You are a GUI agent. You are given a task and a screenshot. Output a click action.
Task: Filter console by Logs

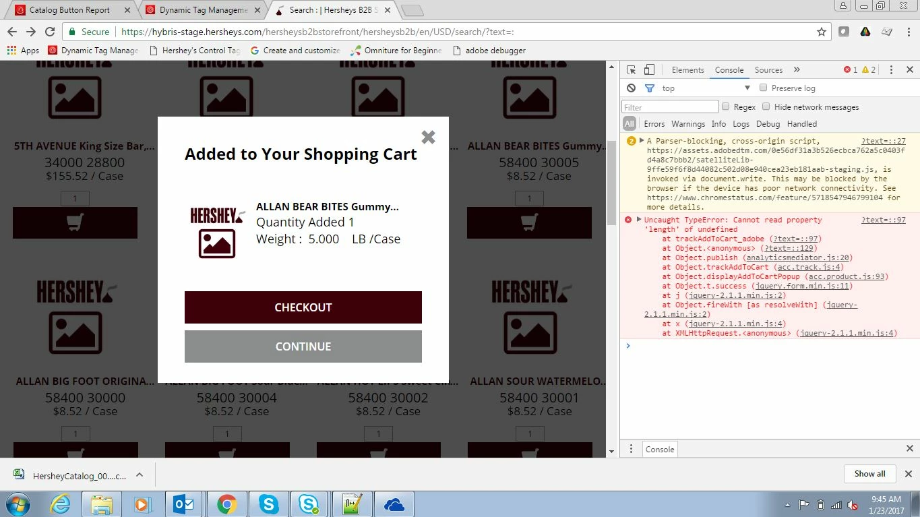tap(741, 124)
